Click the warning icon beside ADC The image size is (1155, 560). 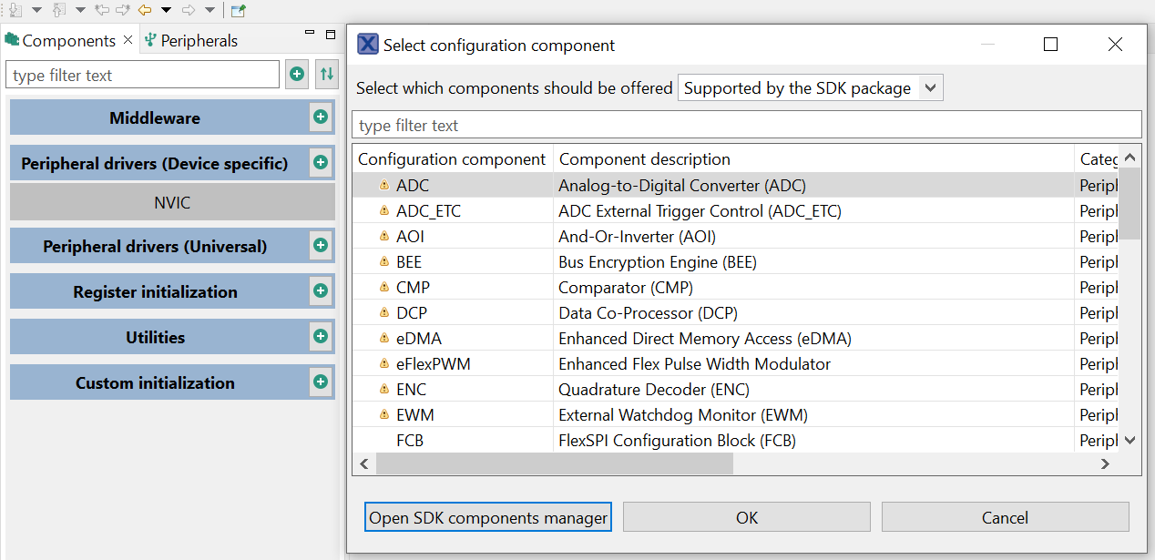[383, 185]
